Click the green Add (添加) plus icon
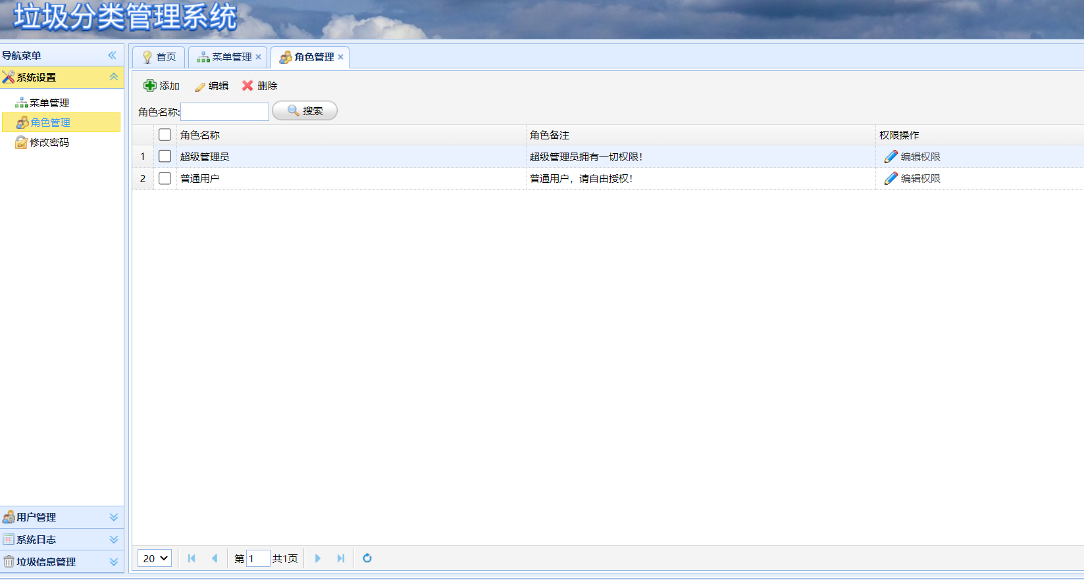The height and width of the screenshot is (580, 1084). pyautogui.click(x=150, y=85)
